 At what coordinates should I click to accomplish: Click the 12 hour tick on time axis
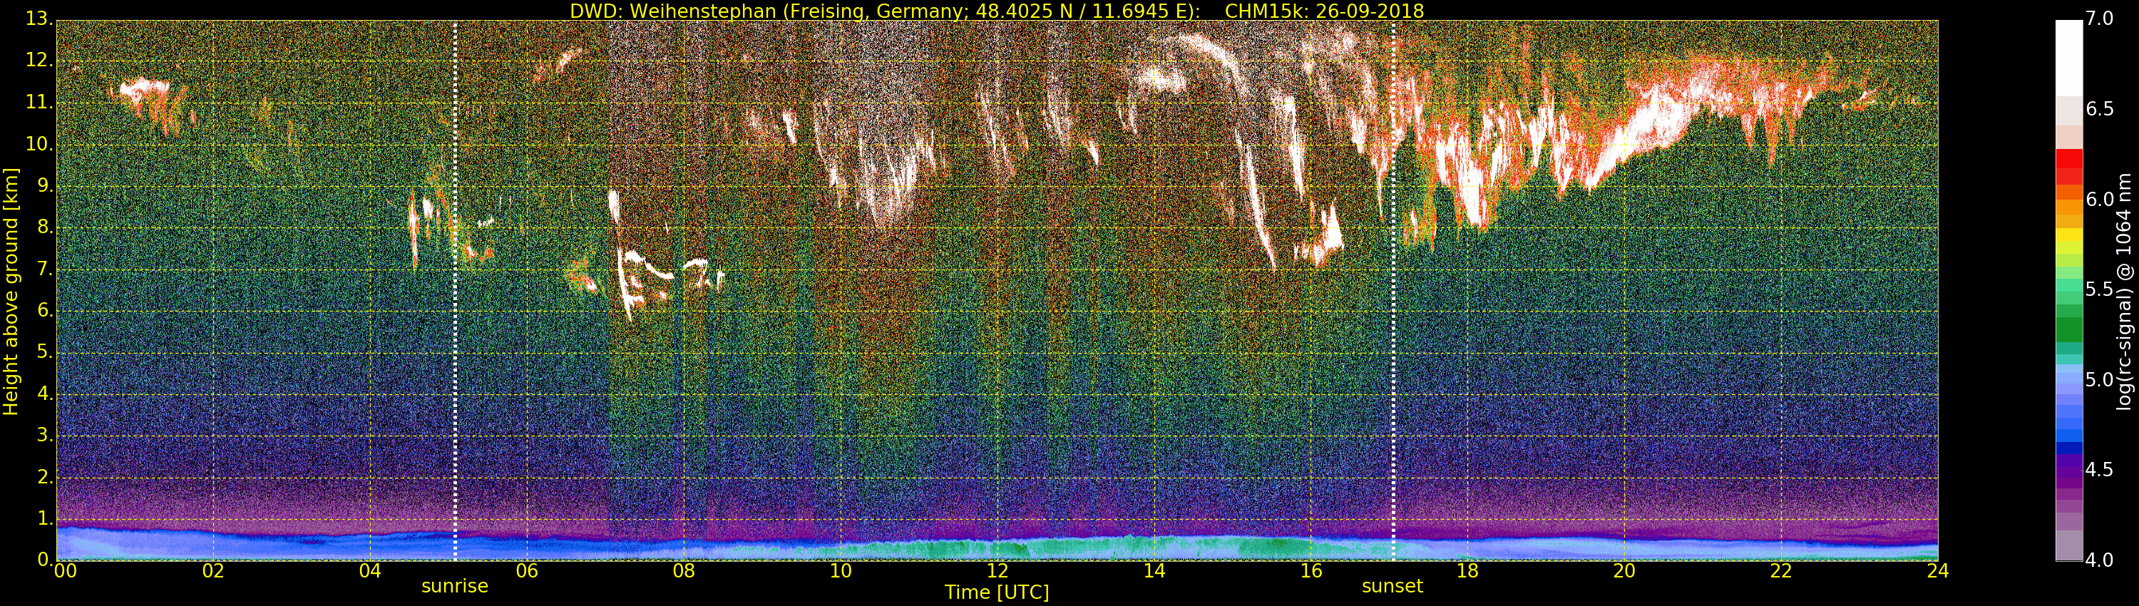[x=997, y=571]
